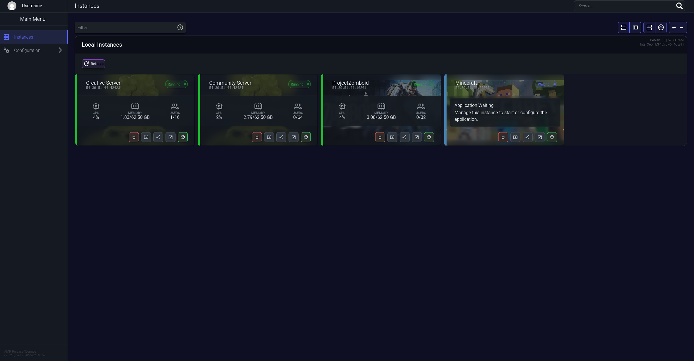Open the sort order options button
This screenshot has height=361, width=694.
point(678,27)
